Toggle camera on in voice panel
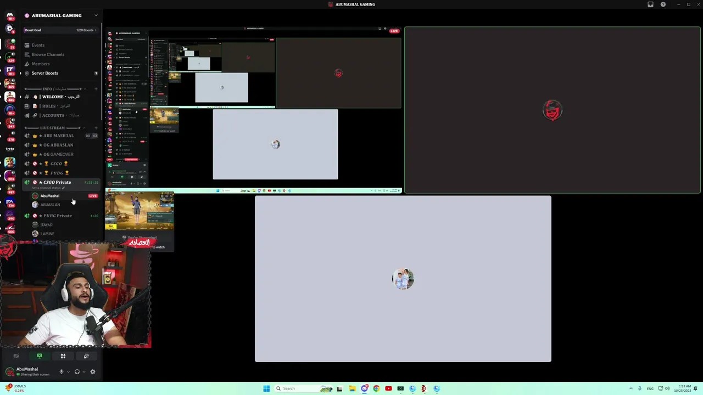 [16, 356]
